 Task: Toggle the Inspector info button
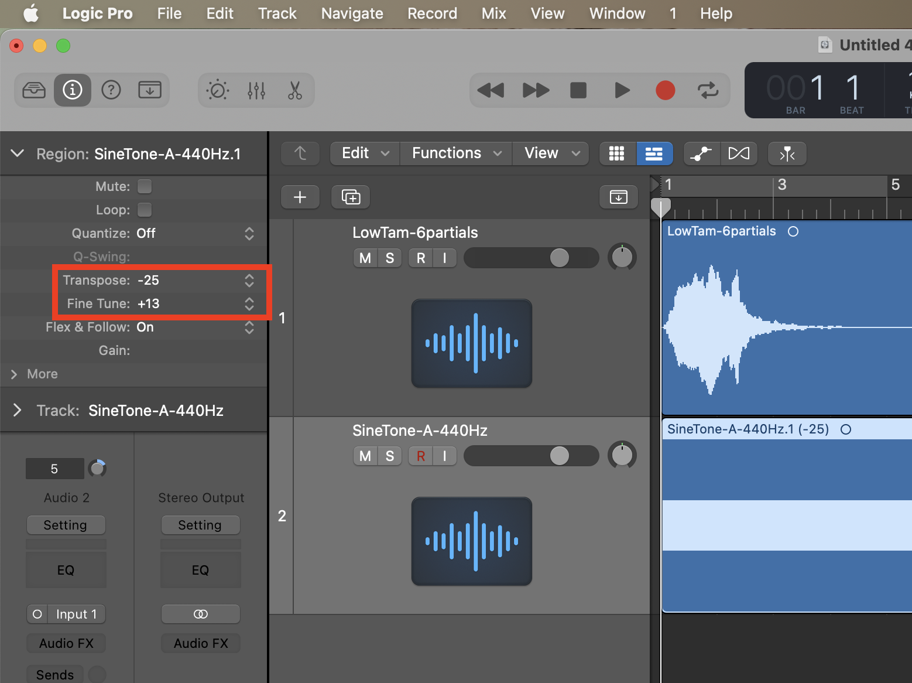pos(73,90)
